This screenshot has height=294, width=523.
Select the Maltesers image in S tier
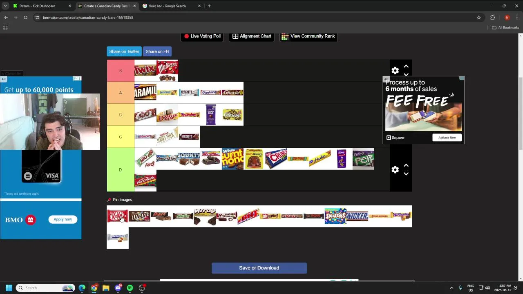point(167,71)
